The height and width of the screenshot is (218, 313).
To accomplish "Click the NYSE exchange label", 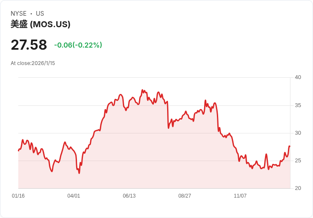I will click(18, 14).
